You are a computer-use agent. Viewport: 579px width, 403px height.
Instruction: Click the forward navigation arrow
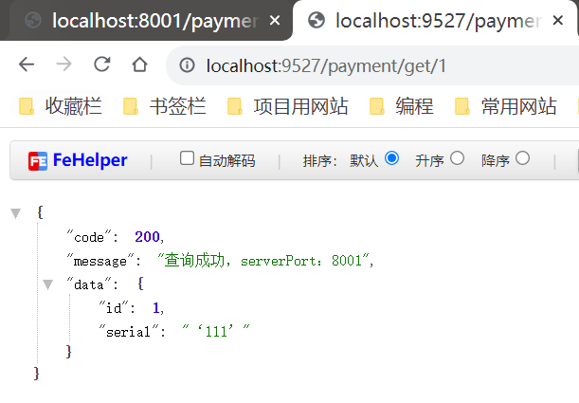point(63,64)
